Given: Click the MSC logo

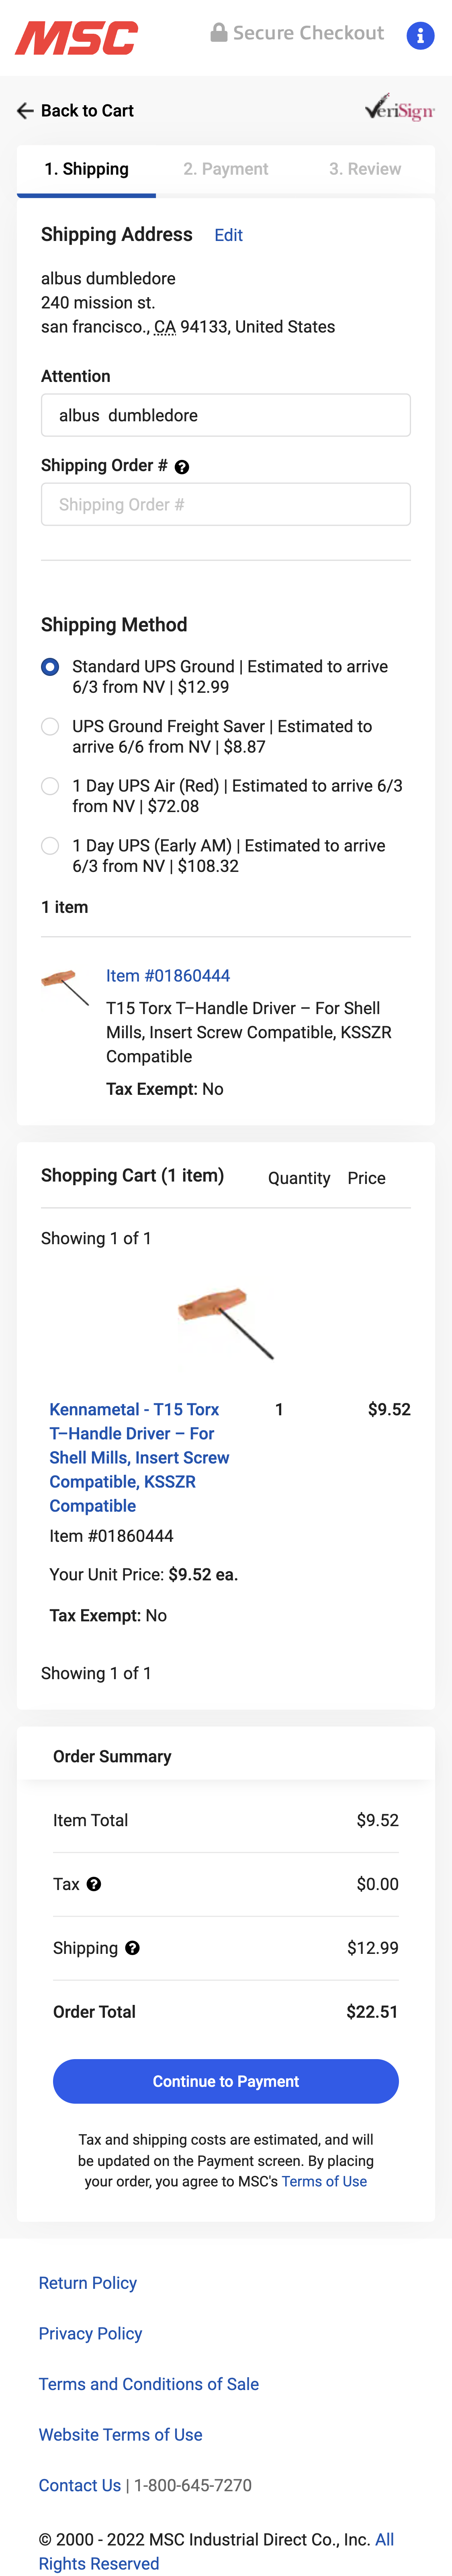Looking at the screenshot, I should (76, 38).
